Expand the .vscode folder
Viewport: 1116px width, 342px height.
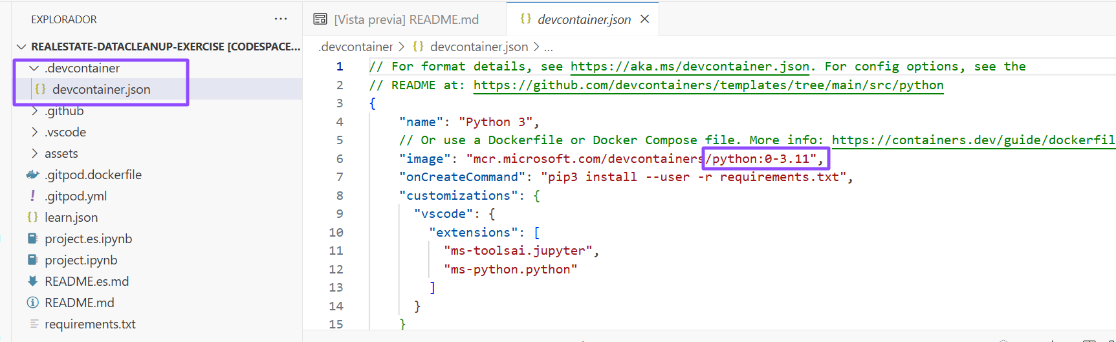click(34, 132)
